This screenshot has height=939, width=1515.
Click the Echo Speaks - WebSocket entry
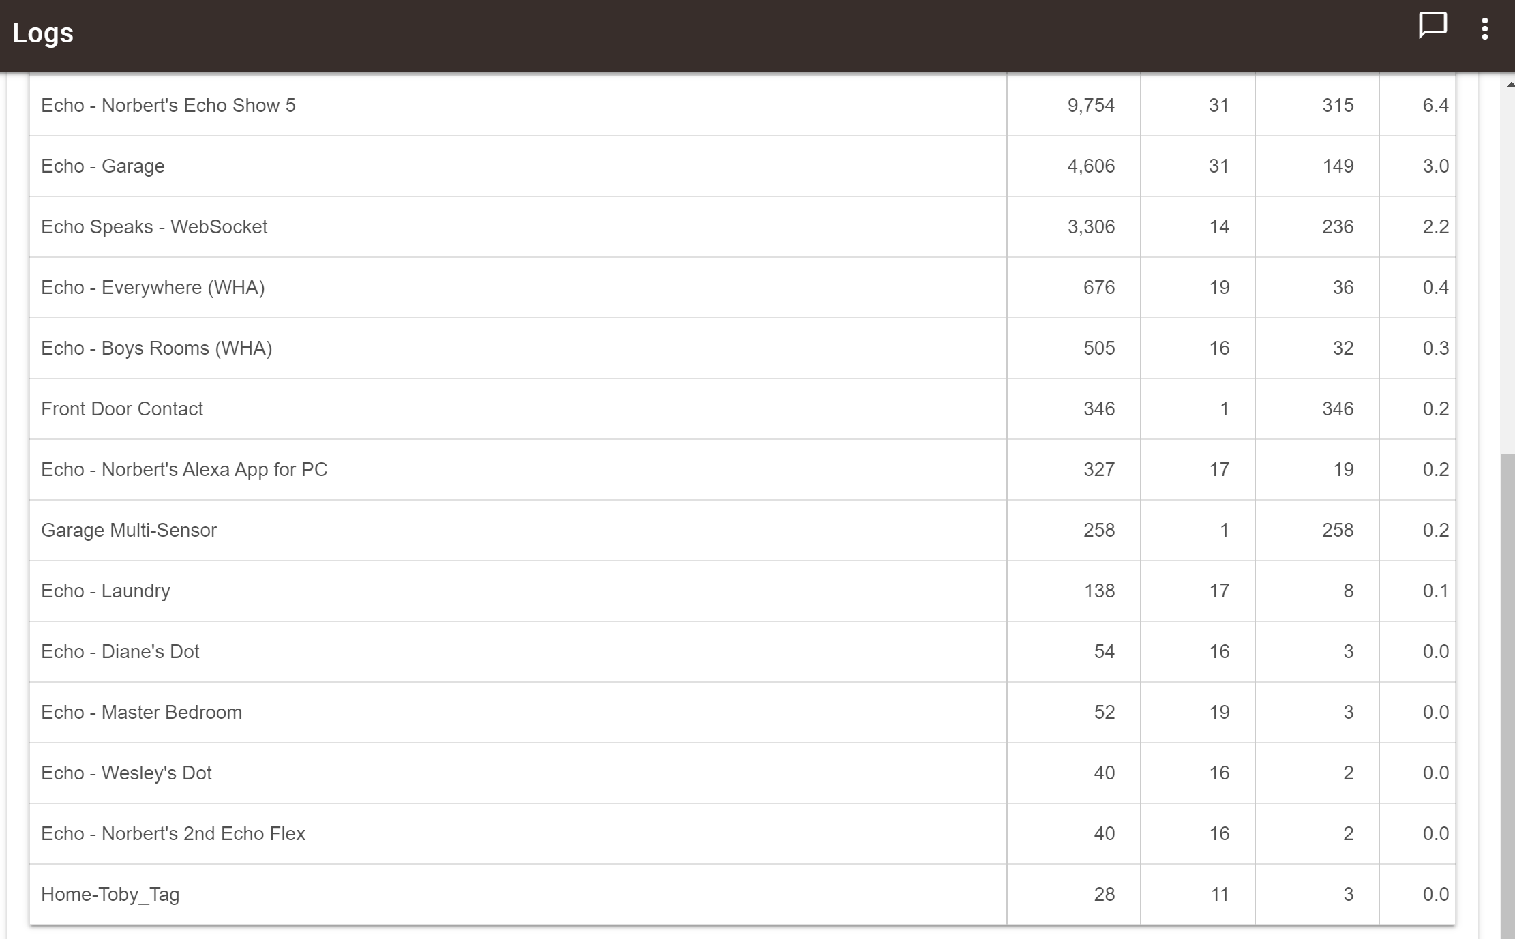click(x=154, y=227)
